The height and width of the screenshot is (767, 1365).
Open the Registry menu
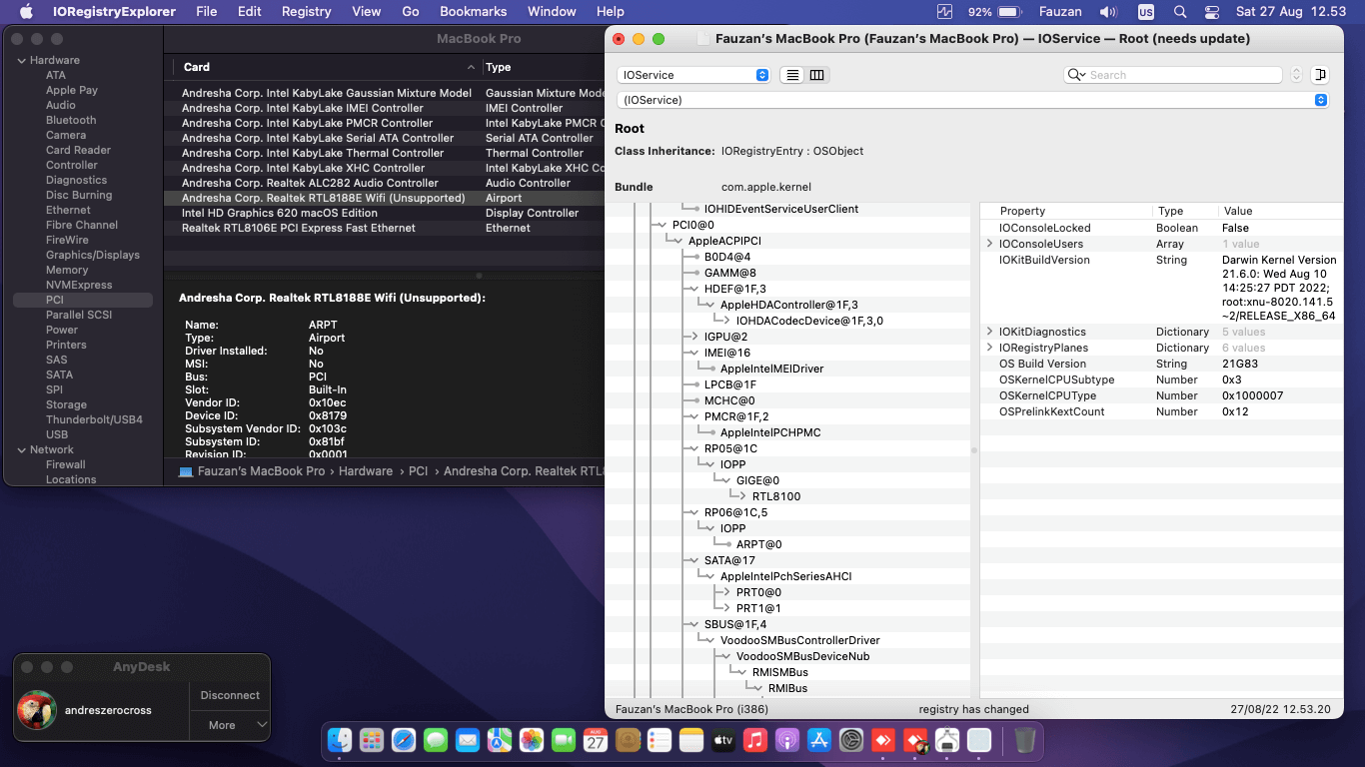pyautogui.click(x=306, y=12)
